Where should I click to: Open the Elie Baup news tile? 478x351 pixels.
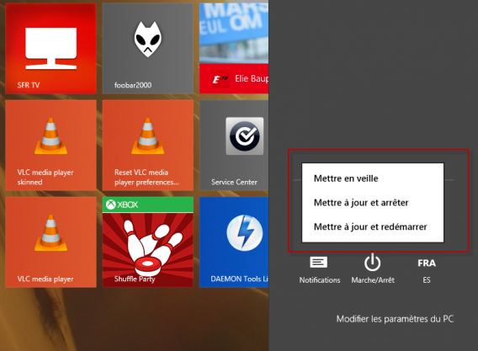click(x=234, y=49)
